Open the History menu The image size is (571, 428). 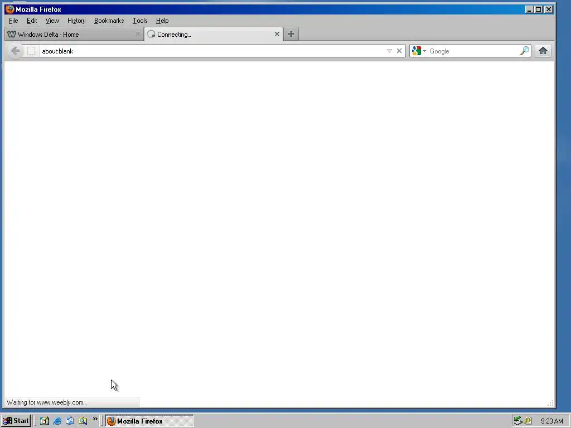76,21
